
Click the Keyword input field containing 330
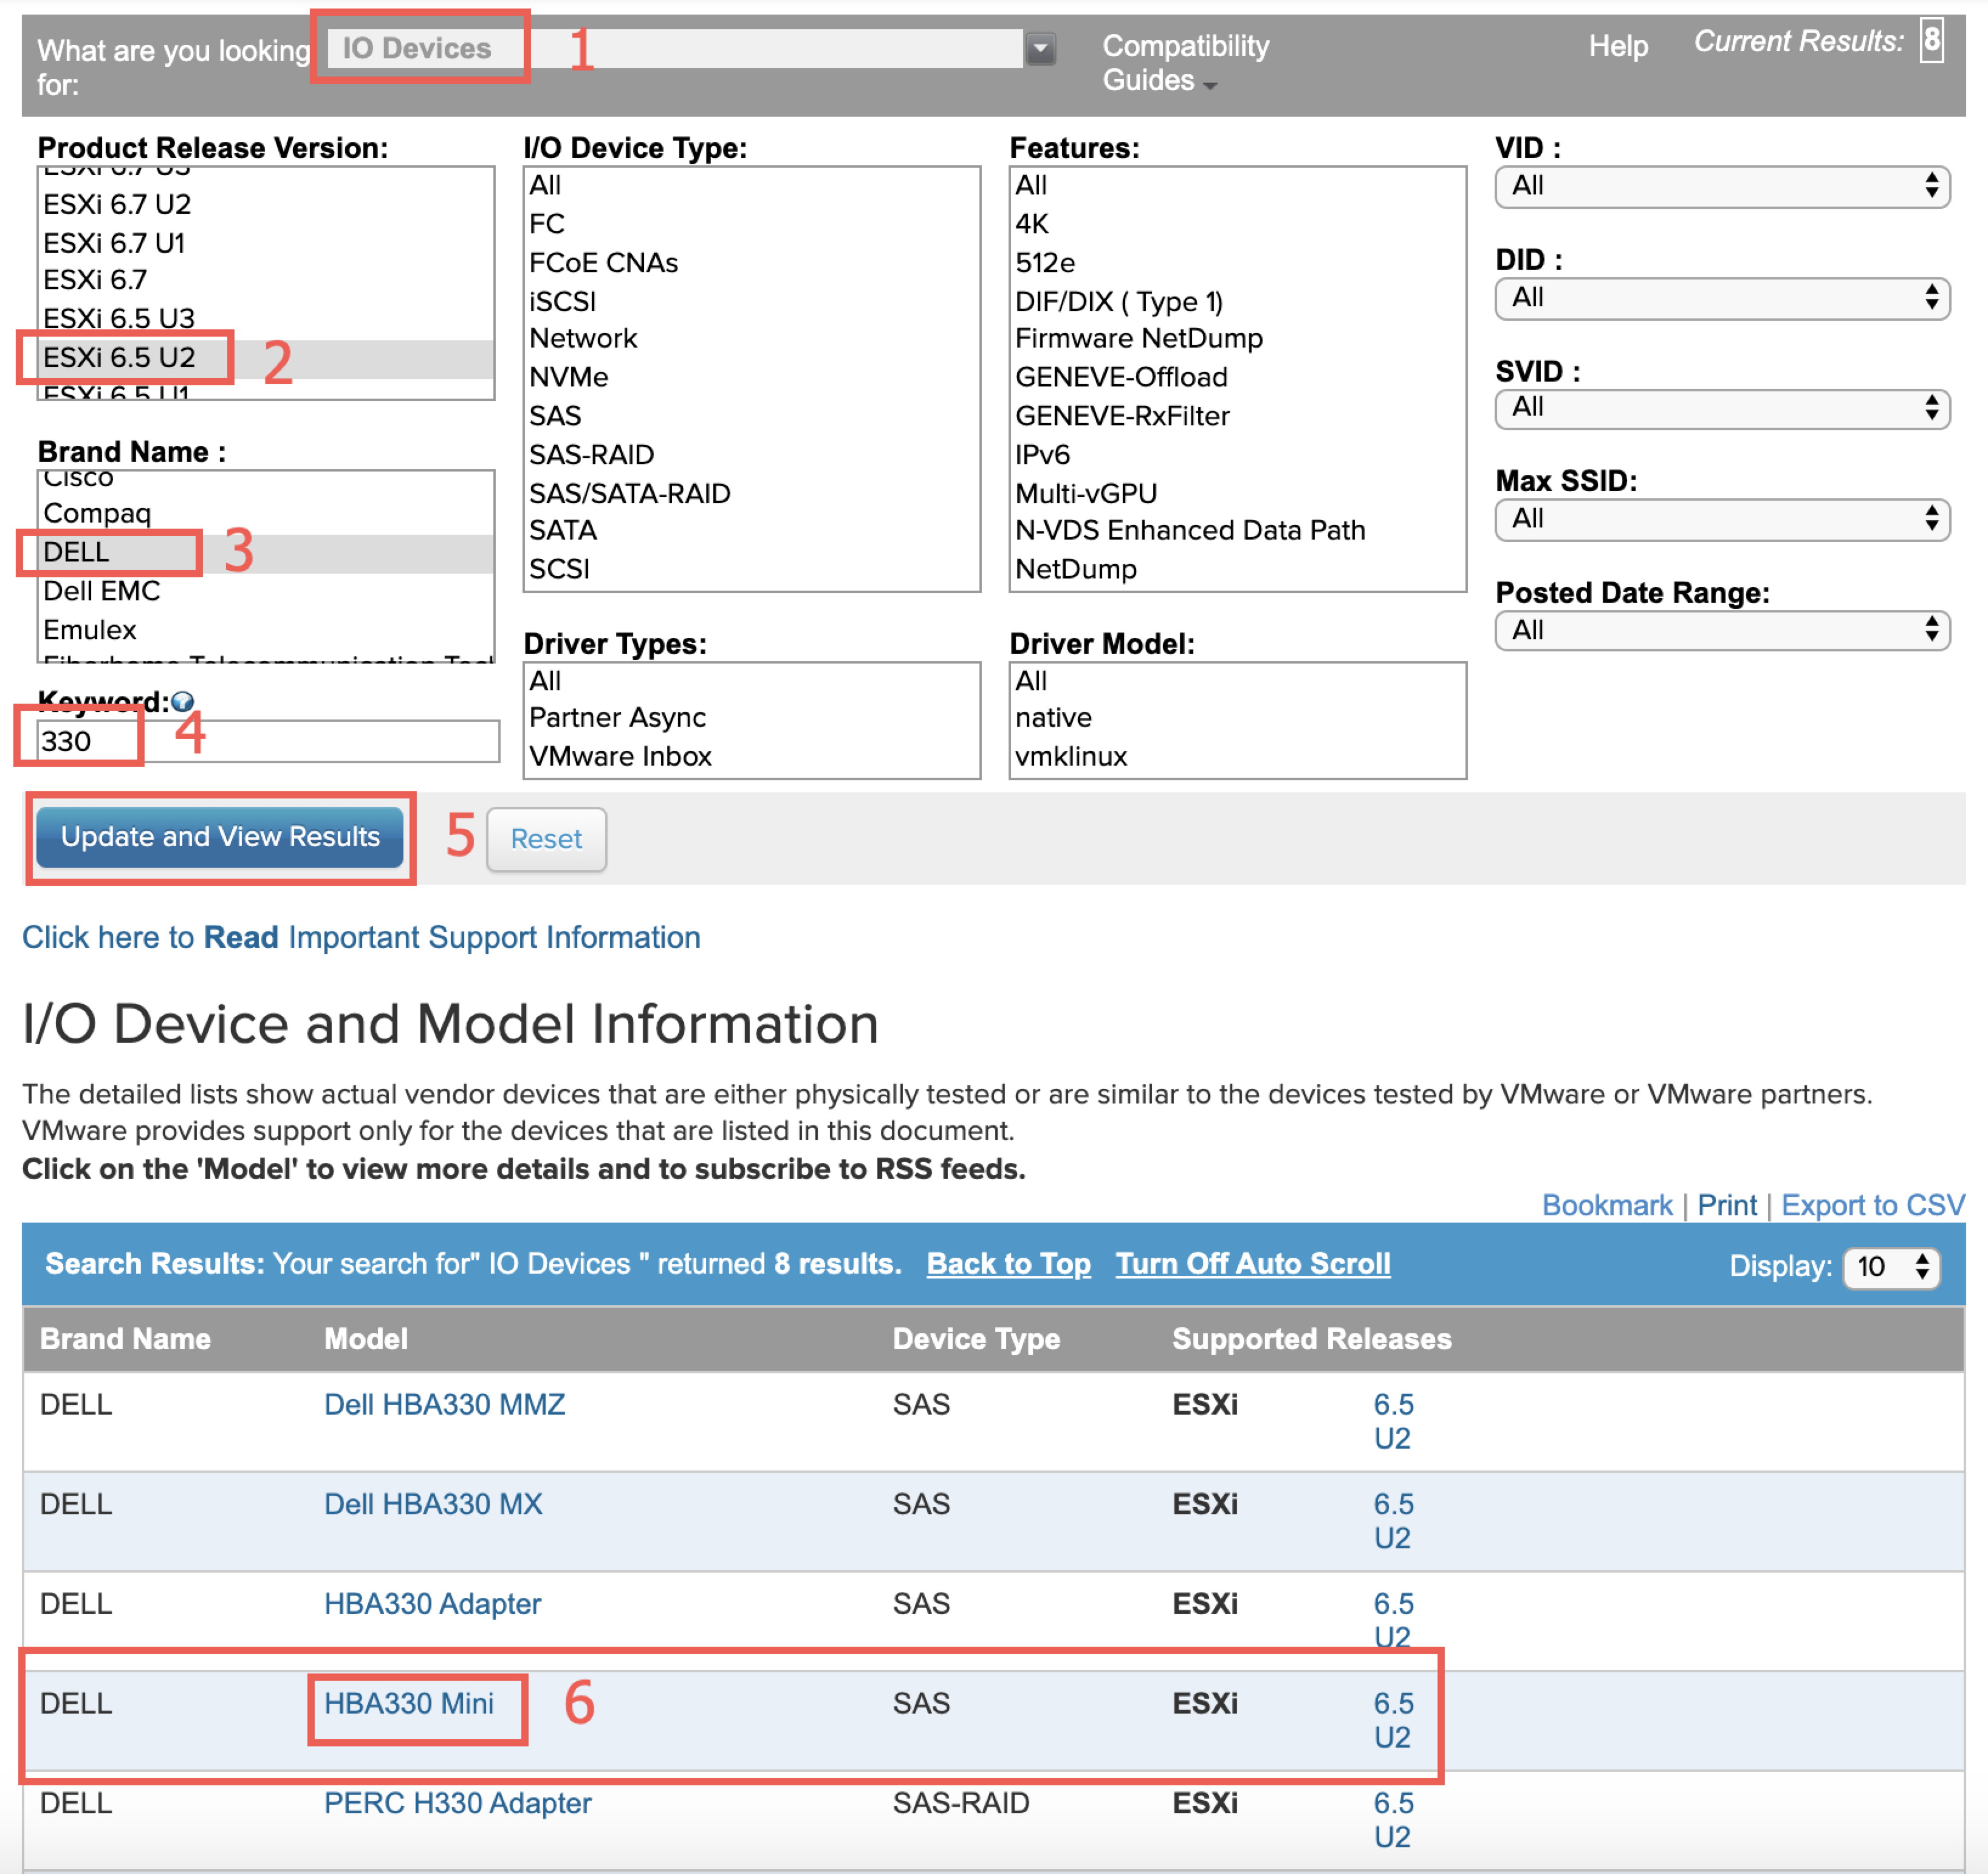(x=268, y=741)
